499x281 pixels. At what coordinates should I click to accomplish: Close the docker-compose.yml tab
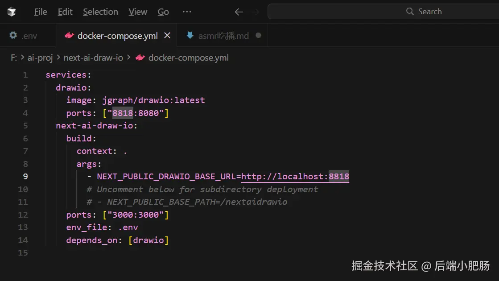tap(167, 35)
